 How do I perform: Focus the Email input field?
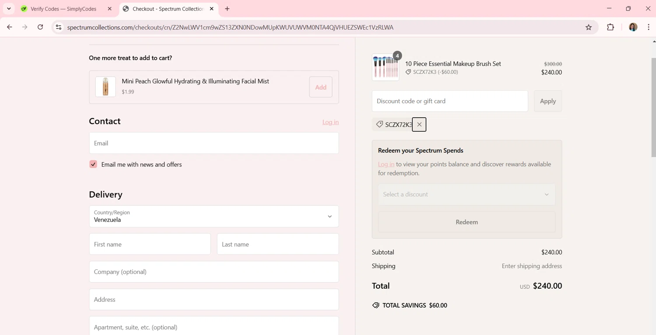pos(214,143)
